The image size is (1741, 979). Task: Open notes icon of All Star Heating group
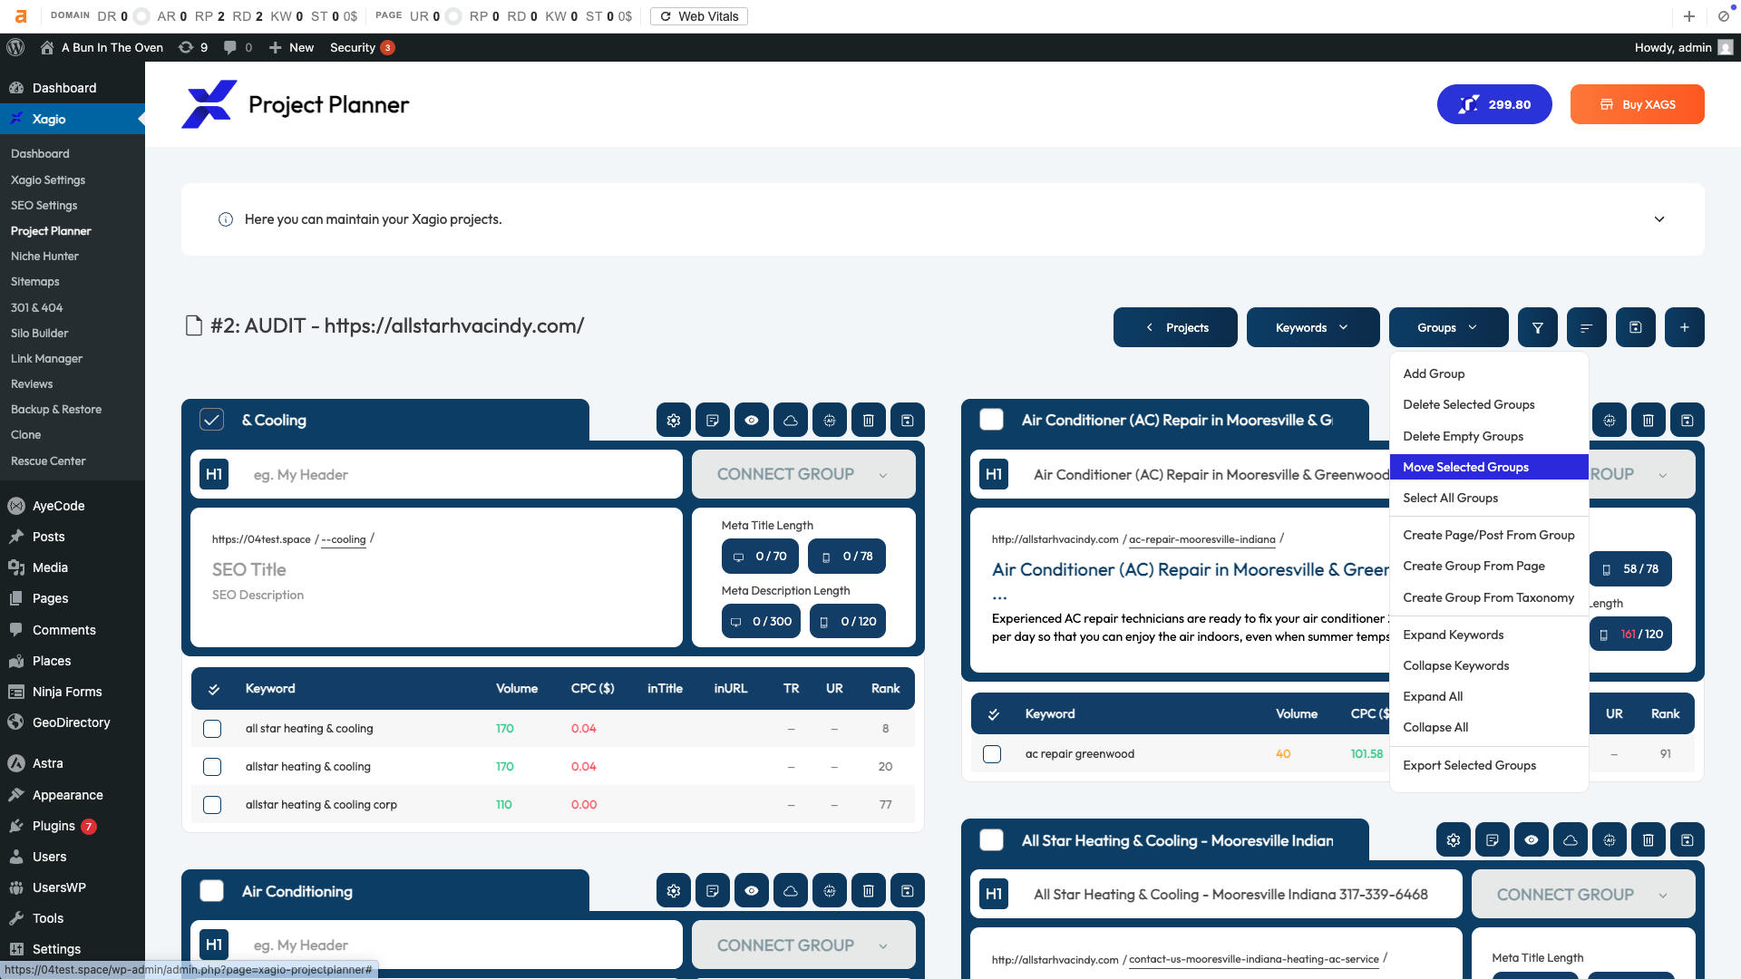pos(1492,840)
